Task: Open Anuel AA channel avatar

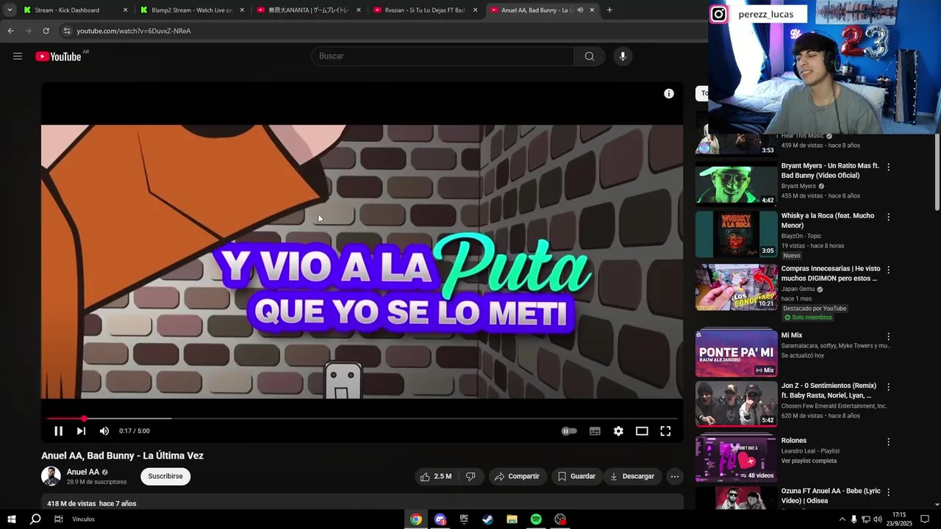Action: click(51, 476)
